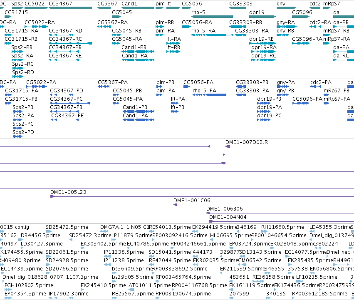Select the pim-RB transcript
This screenshot has width=354, height=300.
(160, 27)
